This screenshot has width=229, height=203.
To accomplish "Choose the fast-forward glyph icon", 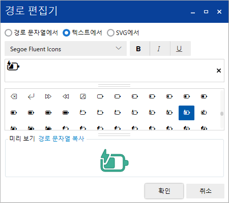I will click(48, 96).
